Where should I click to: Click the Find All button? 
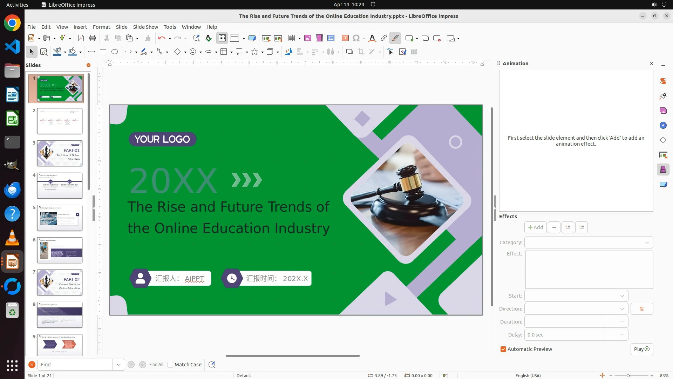tap(156, 365)
